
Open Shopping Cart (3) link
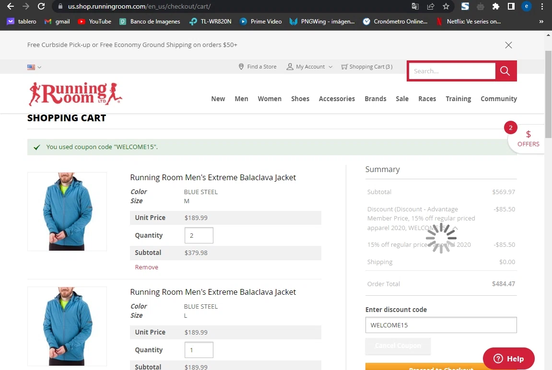(367, 67)
